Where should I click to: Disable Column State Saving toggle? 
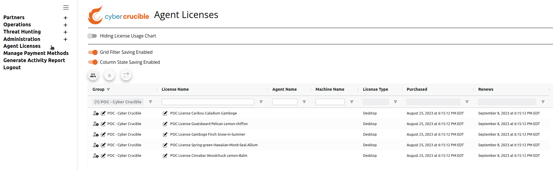93,62
